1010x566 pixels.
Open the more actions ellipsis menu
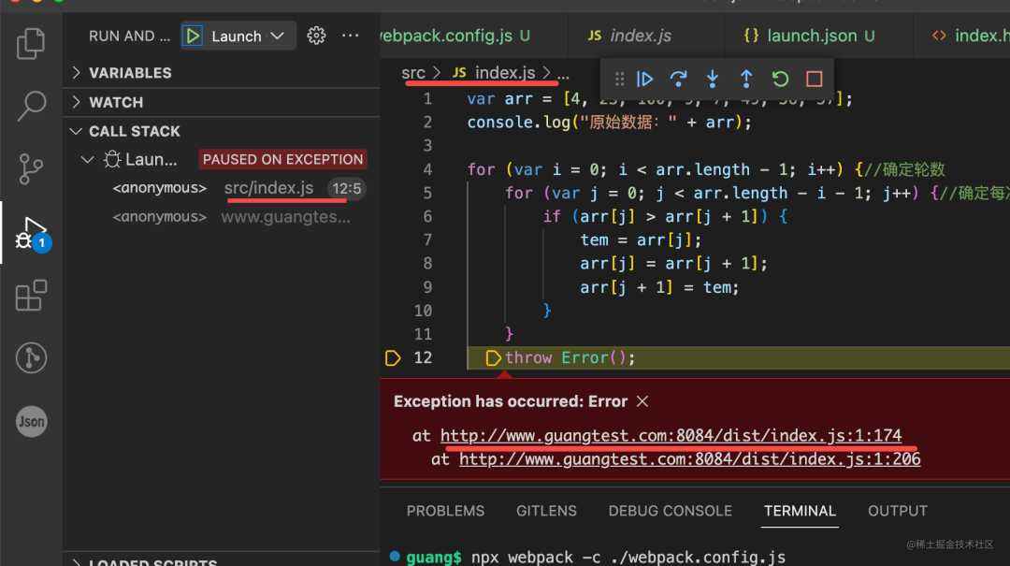tap(351, 36)
